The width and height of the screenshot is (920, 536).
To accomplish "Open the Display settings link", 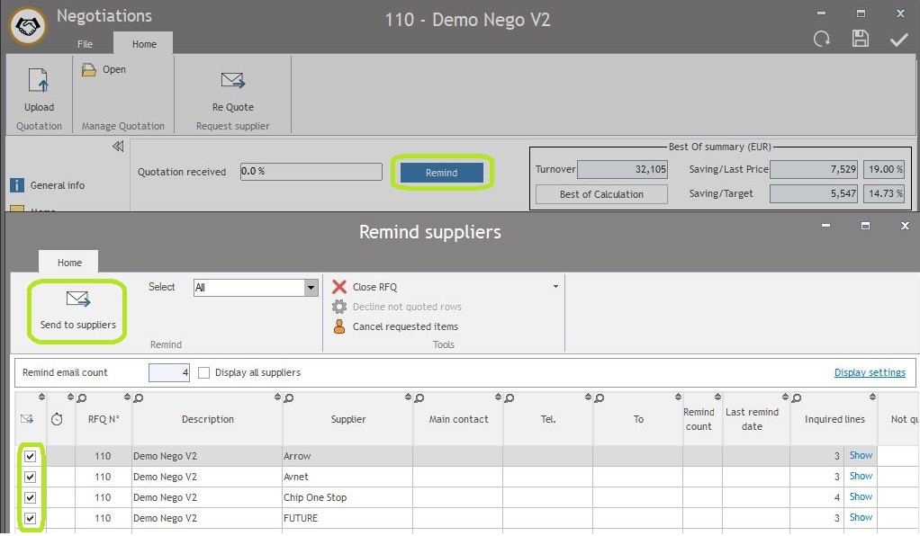I will (x=869, y=372).
